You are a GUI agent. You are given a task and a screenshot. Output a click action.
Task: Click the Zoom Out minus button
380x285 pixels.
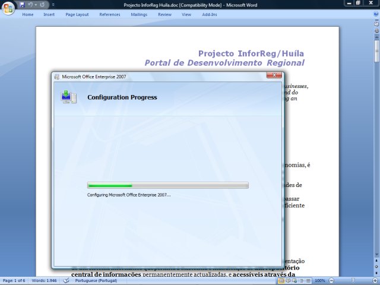click(331, 281)
